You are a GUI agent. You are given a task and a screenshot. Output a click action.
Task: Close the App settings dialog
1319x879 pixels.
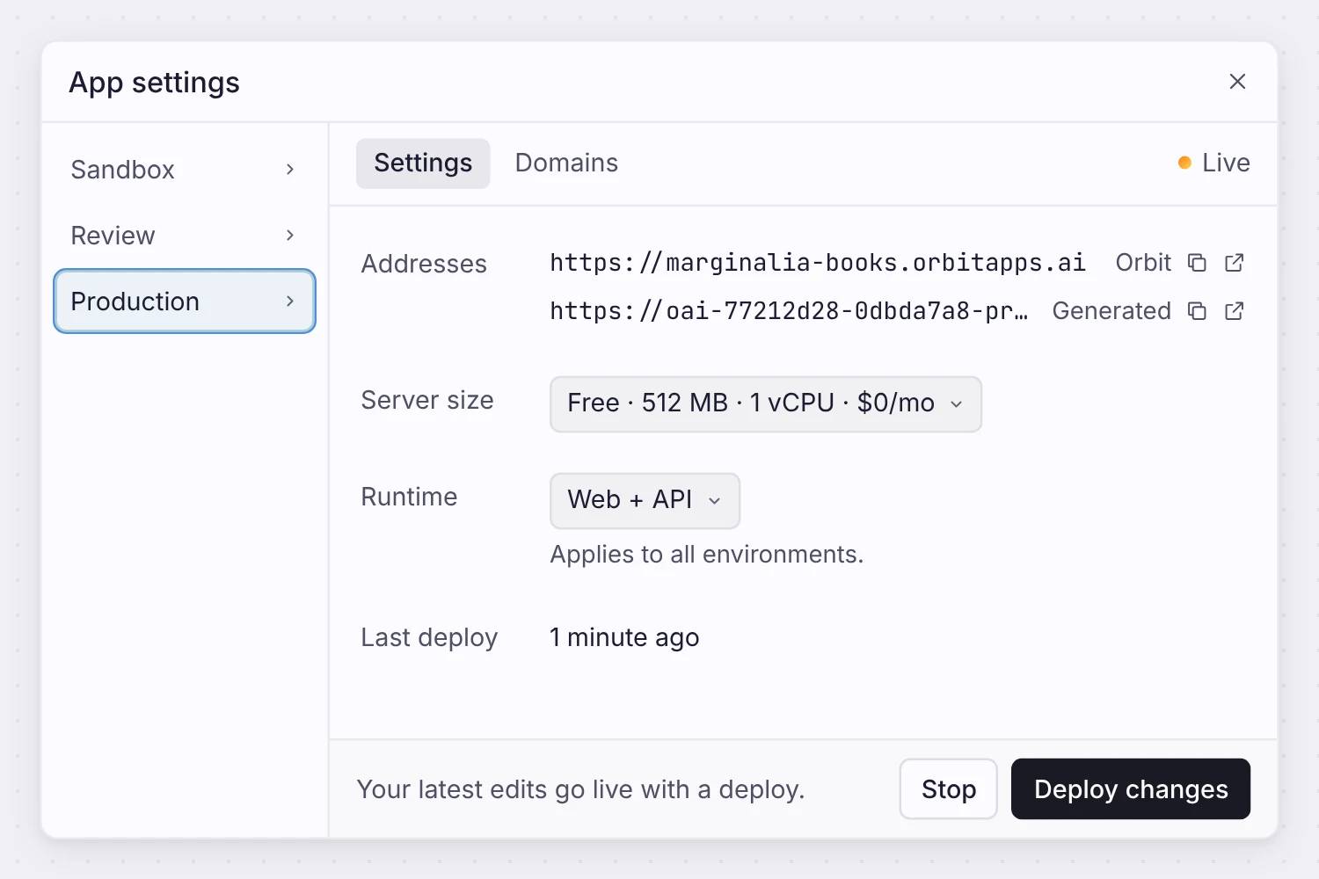click(x=1237, y=82)
